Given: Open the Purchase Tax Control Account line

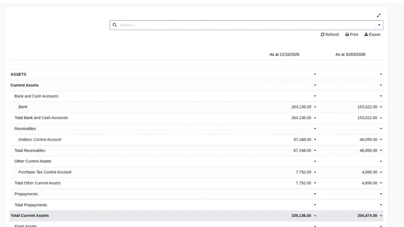Looking at the screenshot, I should point(45,172).
